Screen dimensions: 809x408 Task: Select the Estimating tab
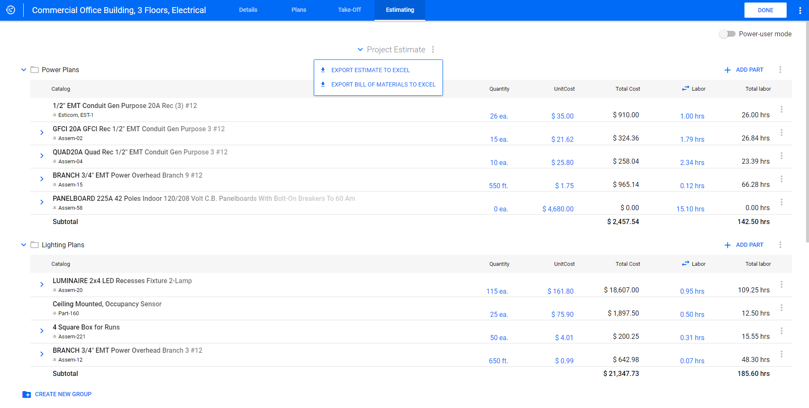point(400,10)
